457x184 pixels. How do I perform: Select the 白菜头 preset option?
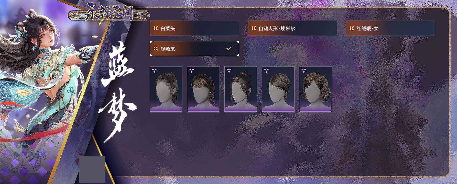pyautogui.click(x=194, y=28)
